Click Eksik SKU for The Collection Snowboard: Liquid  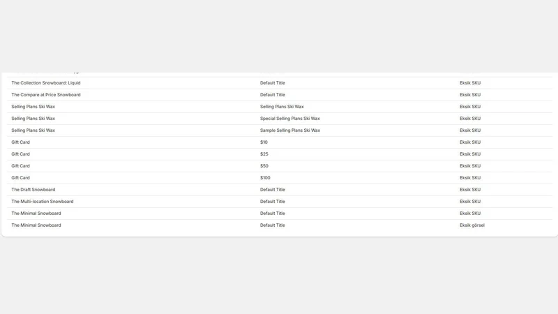pos(470,83)
